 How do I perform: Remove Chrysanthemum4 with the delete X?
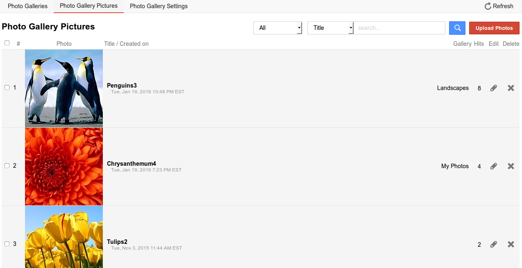[x=511, y=166]
